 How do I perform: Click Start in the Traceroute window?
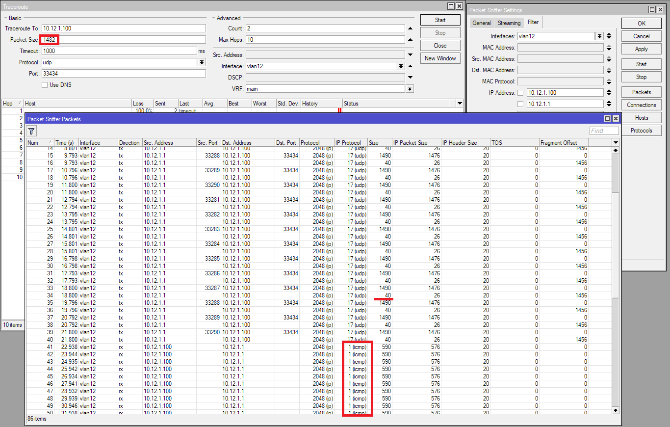point(440,20)
